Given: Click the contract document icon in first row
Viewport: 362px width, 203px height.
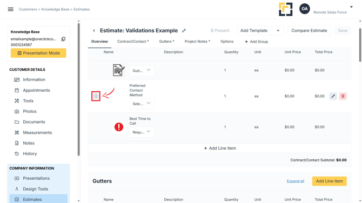Looking at the screenshot, I should 119,70.
